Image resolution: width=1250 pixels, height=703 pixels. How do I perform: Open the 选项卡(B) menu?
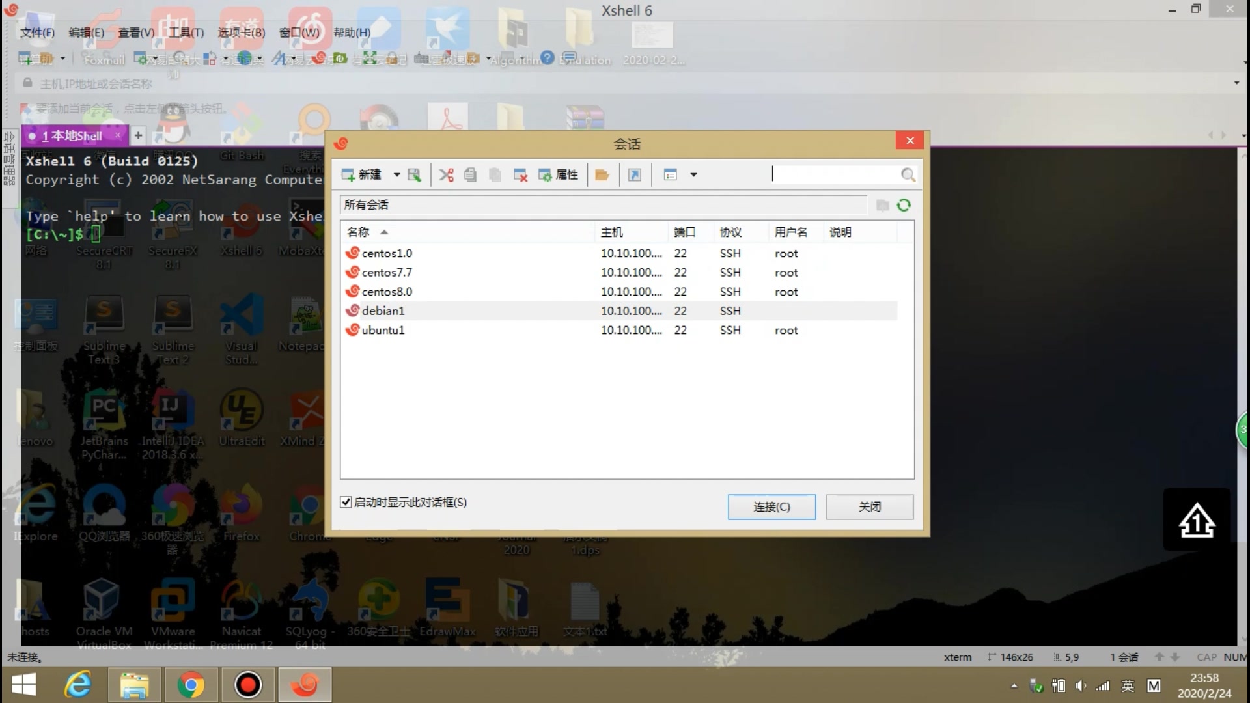(x=242, y=33)
